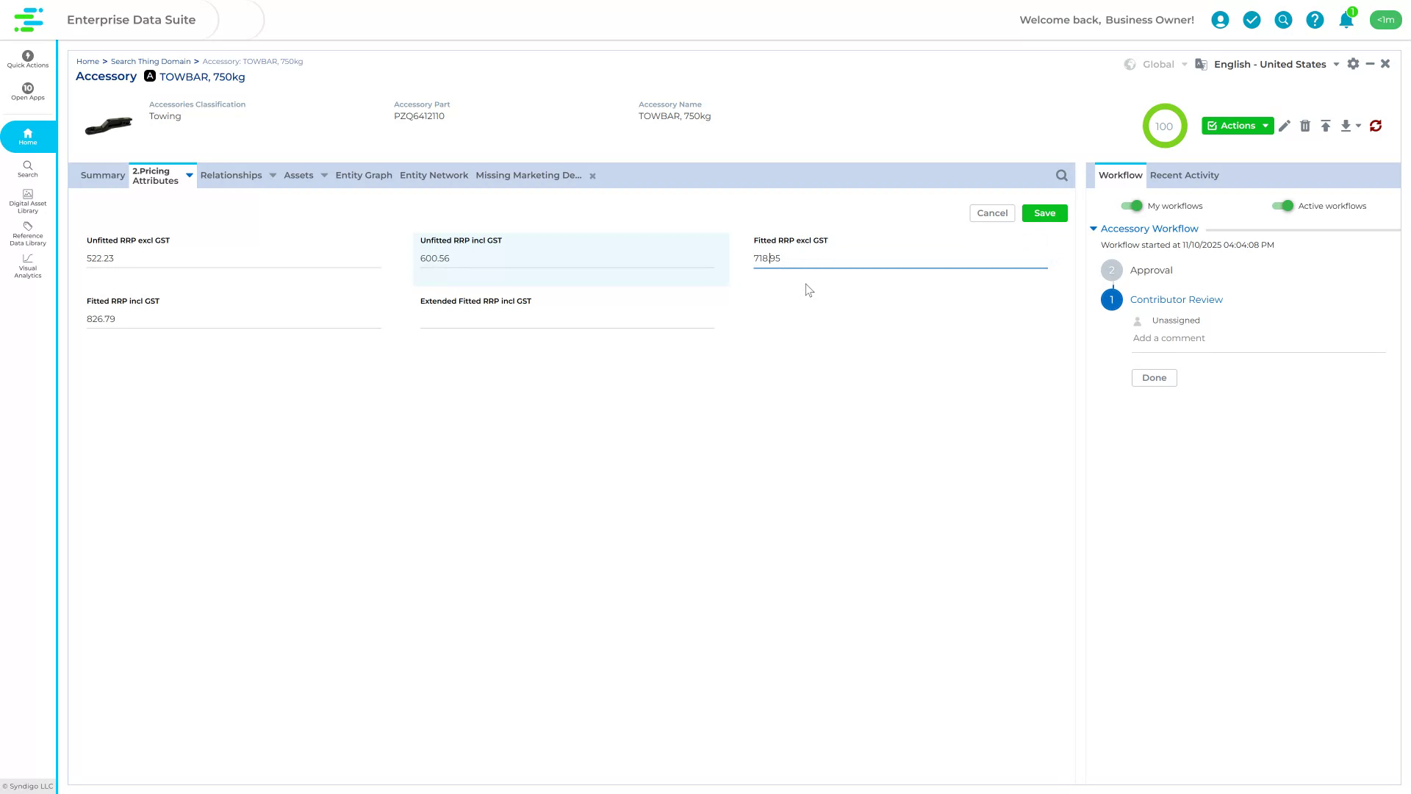Screen dimensions: 1411x794
Task: Open the help question mark icon
Action: [1315, 20]
